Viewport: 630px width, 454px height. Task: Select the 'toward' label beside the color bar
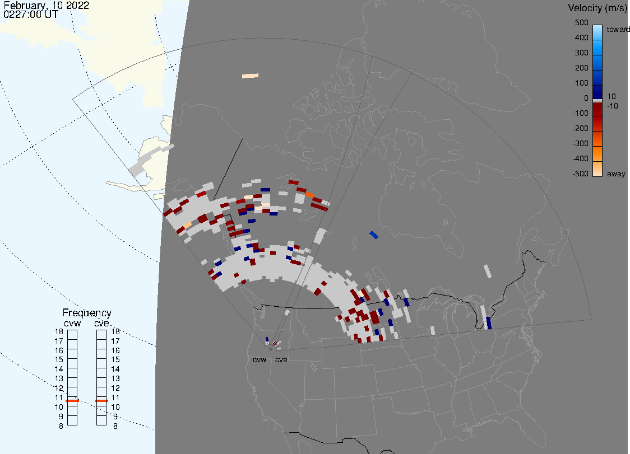(618, 29)
